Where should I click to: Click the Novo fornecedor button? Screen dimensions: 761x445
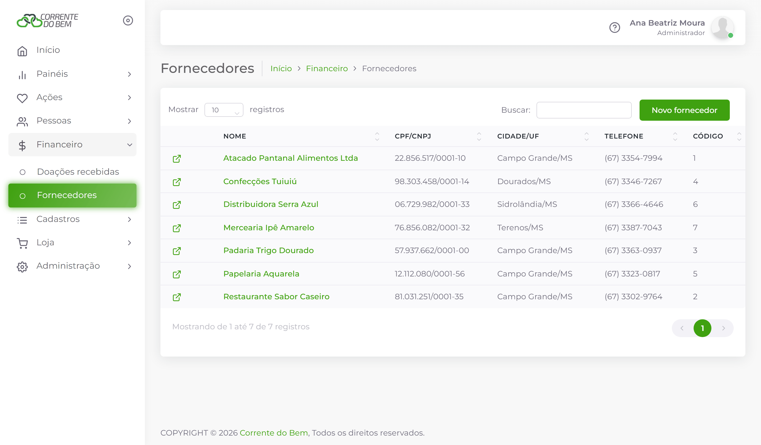pyautogui.click(x=684, y=110)
